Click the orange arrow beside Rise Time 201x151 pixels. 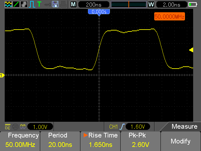tap(85, 135)
